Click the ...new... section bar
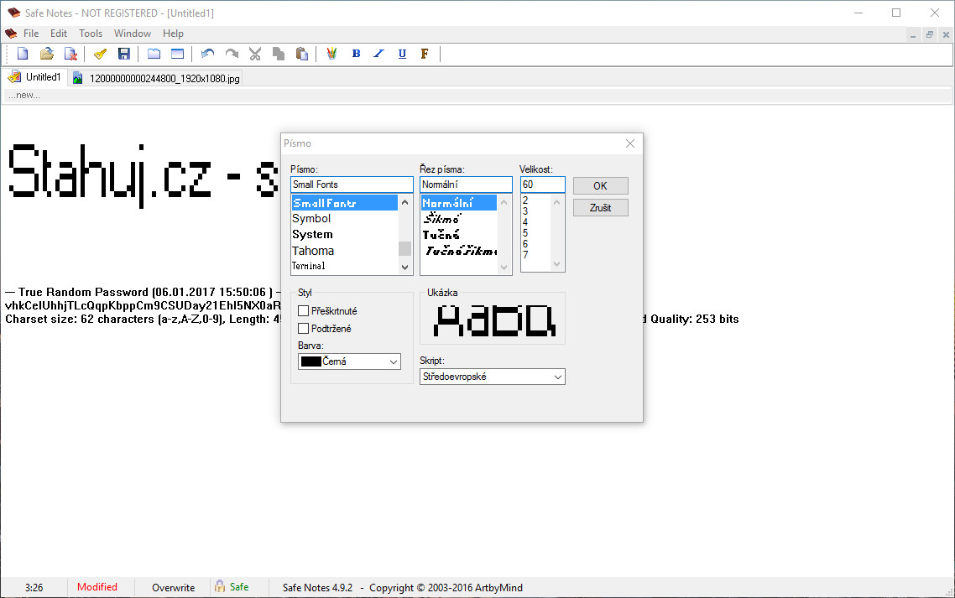 tap(477, 96)
